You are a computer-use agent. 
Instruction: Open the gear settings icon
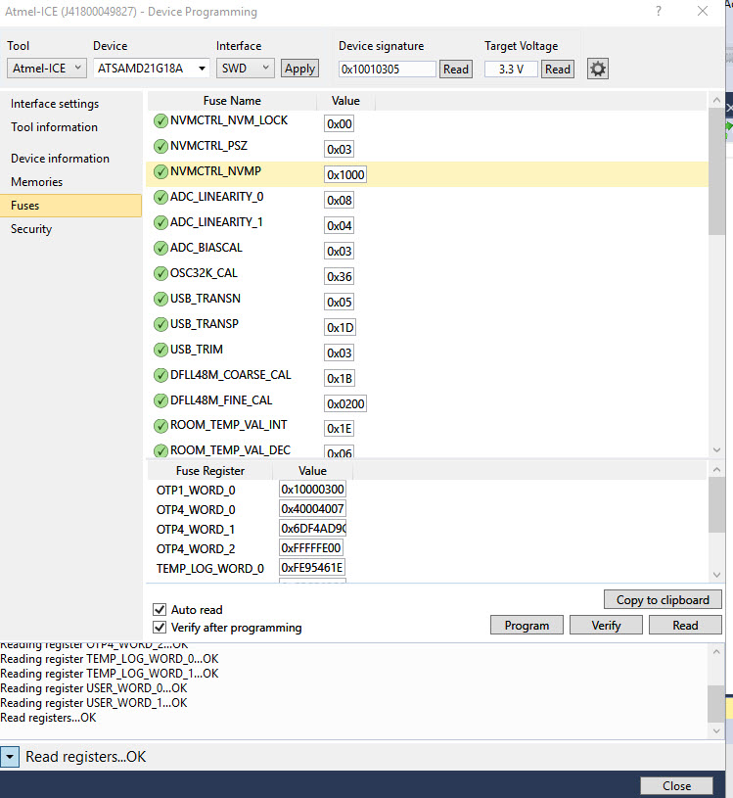[x=598, y=69]
